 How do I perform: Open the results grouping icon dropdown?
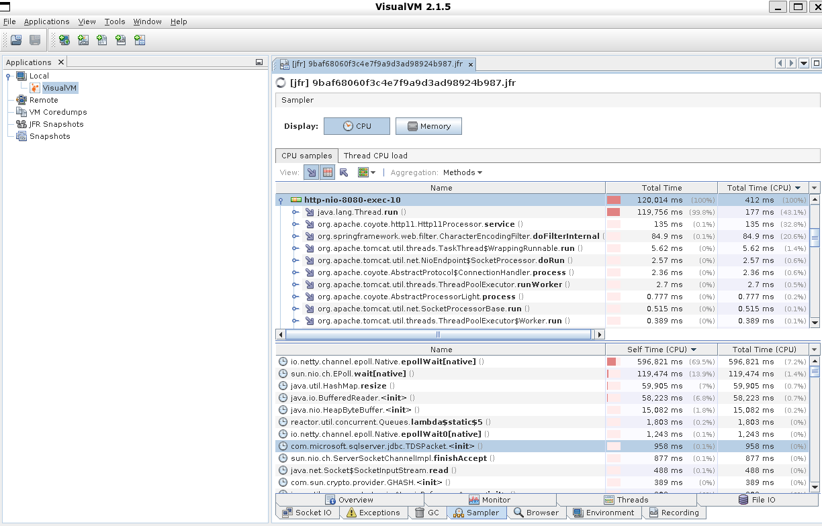(x=367, y=172)
